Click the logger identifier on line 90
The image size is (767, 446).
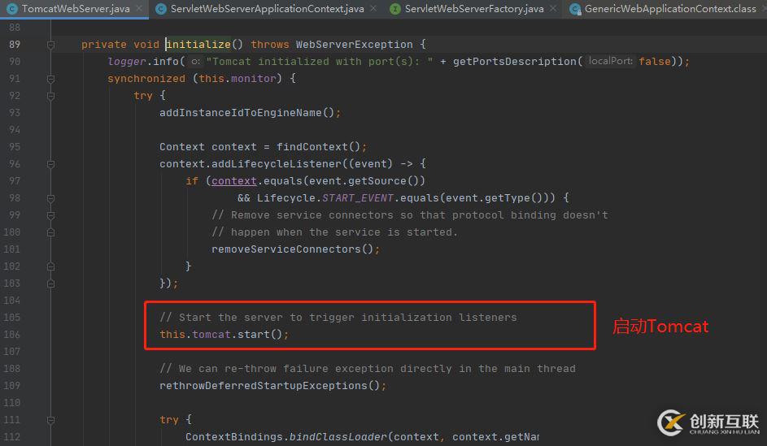[127, 62]
